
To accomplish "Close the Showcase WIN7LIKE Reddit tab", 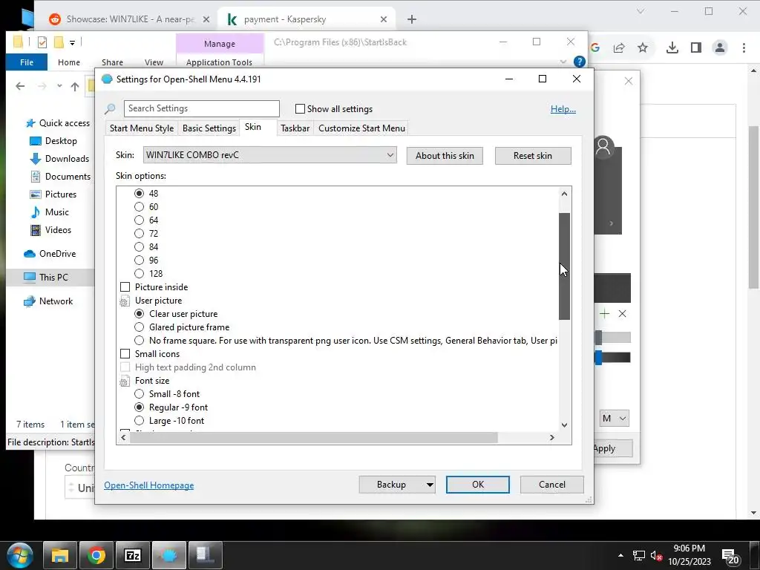I will pyautogui.click(x=206, y=19).
